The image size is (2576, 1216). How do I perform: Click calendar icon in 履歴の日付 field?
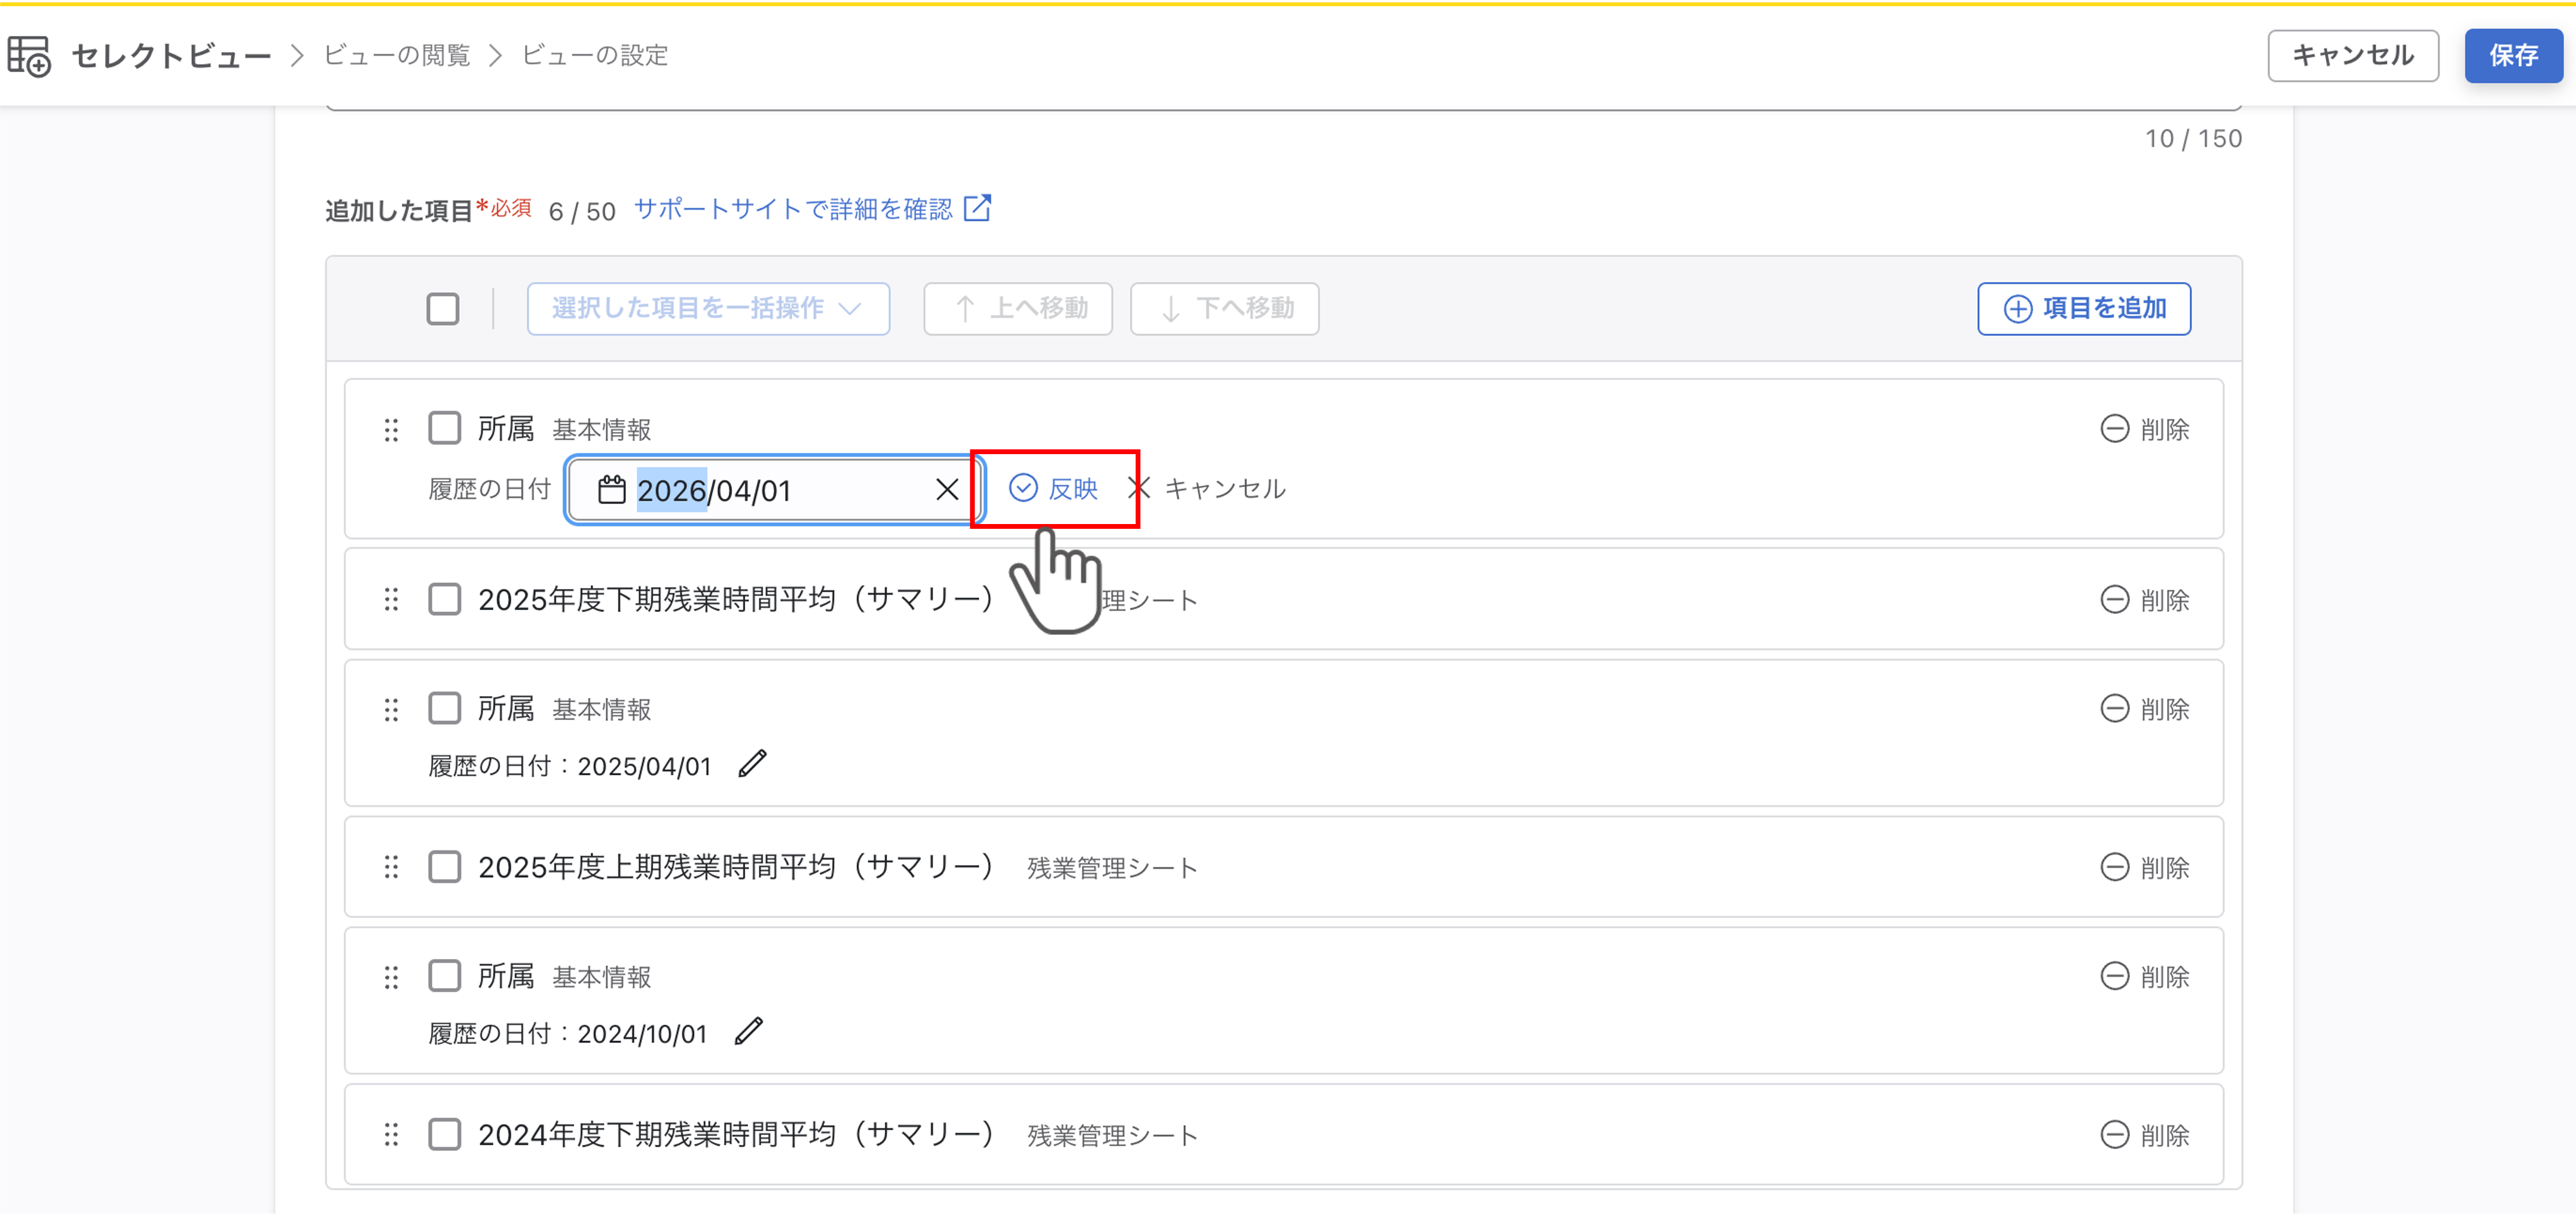(611, 489)
